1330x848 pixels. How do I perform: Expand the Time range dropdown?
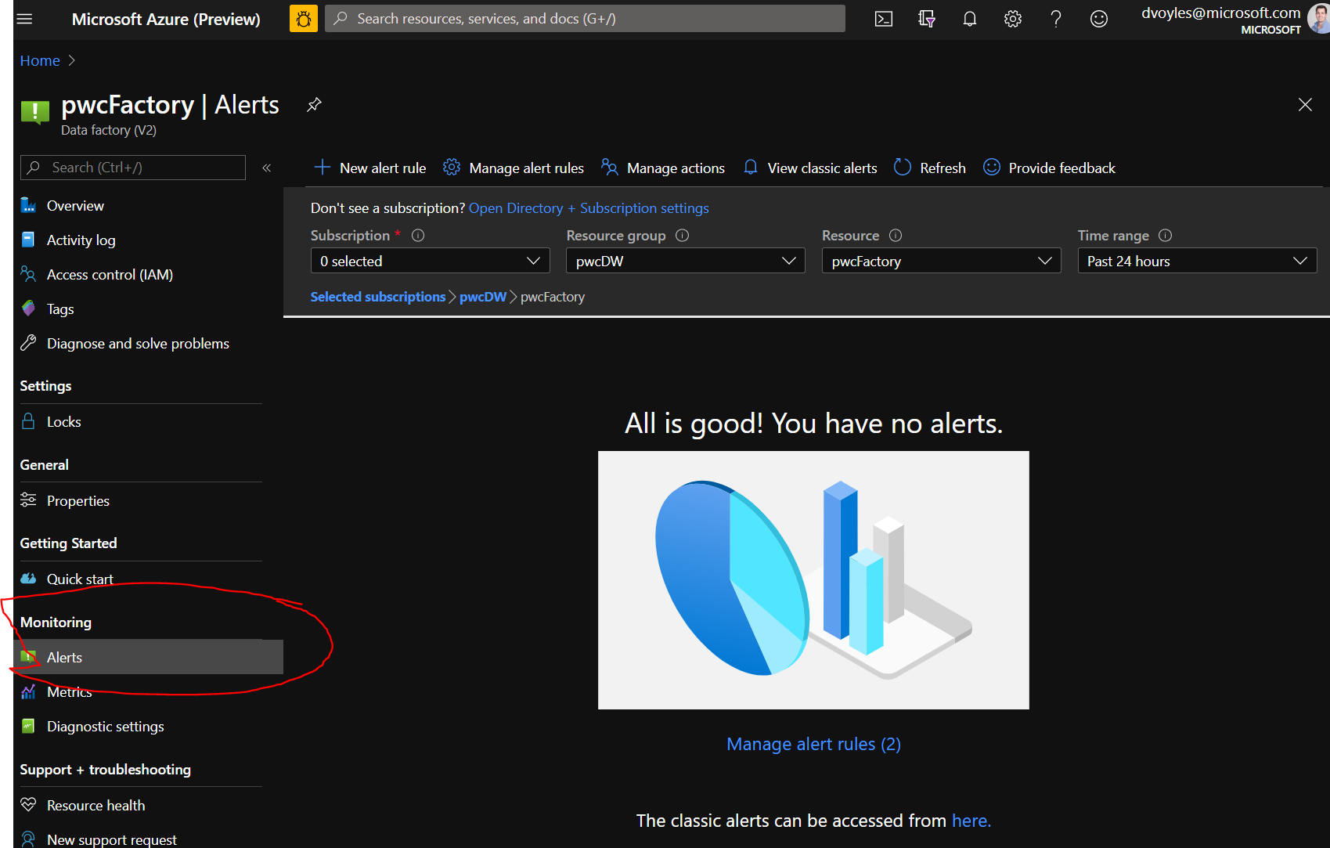point(1197,261)
